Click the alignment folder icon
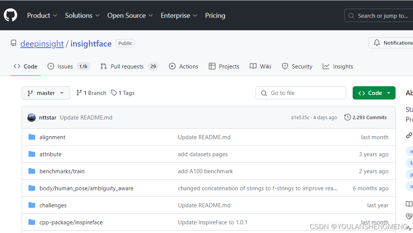The image size is (413, 233). point(32,137)
